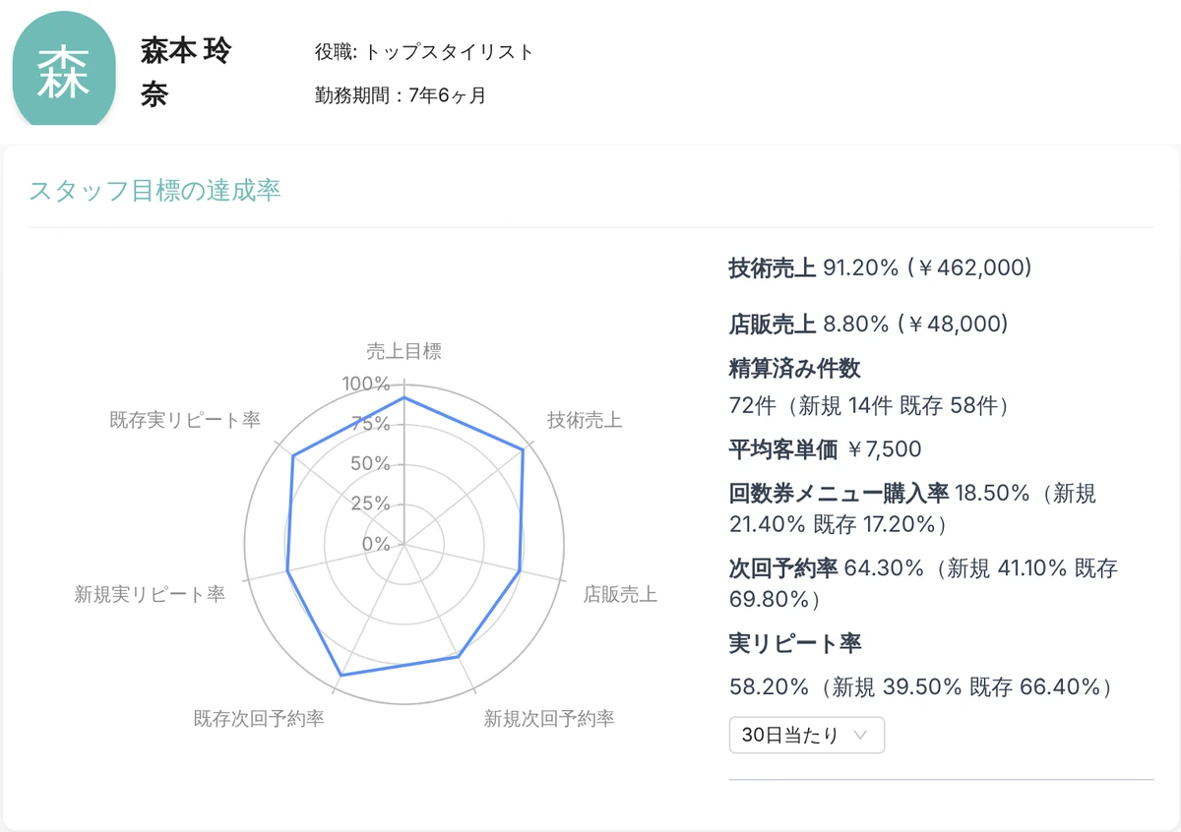Click the 回数券メニュー購入率 18.50% stat
Screen dimensions: 1181x832
click(x=912, y=508)
